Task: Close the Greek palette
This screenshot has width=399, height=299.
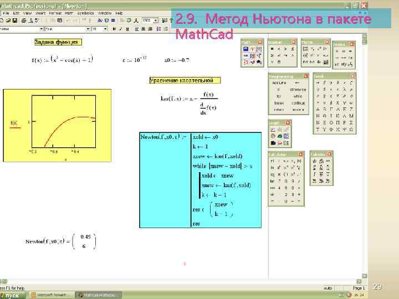Action: click(352, 76)
